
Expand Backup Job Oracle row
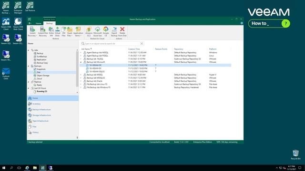[81, 81]
